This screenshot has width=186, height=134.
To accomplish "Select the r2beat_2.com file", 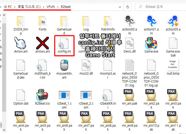I will pyautogui.click(x=86, y=99).
